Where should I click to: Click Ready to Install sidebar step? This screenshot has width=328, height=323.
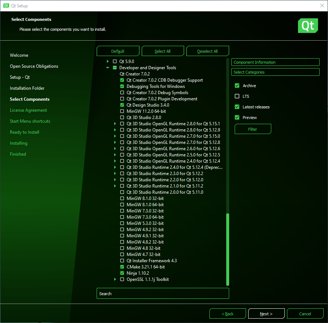25,132
